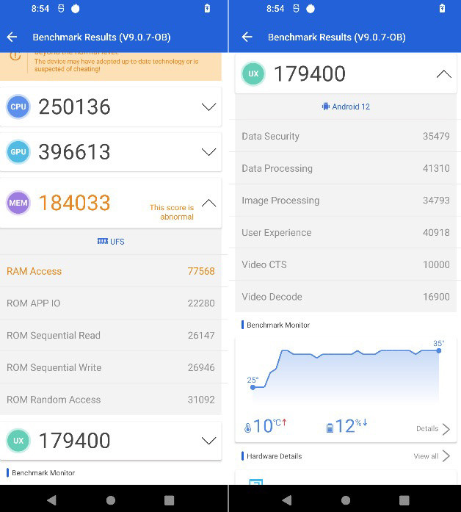The height and width of the screenshot is (512, 461).
Task: Select the ROM Sequential Read row
Action: [x=111, y=336]
